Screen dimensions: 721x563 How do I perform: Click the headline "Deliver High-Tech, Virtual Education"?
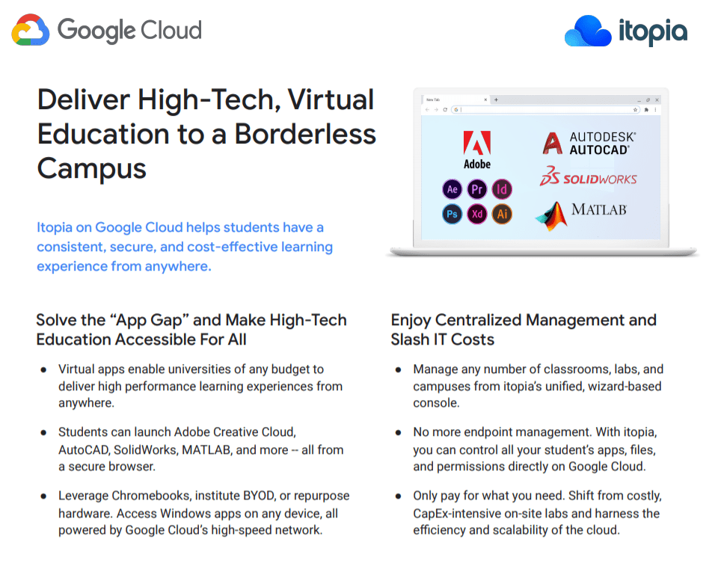point(207,134)
